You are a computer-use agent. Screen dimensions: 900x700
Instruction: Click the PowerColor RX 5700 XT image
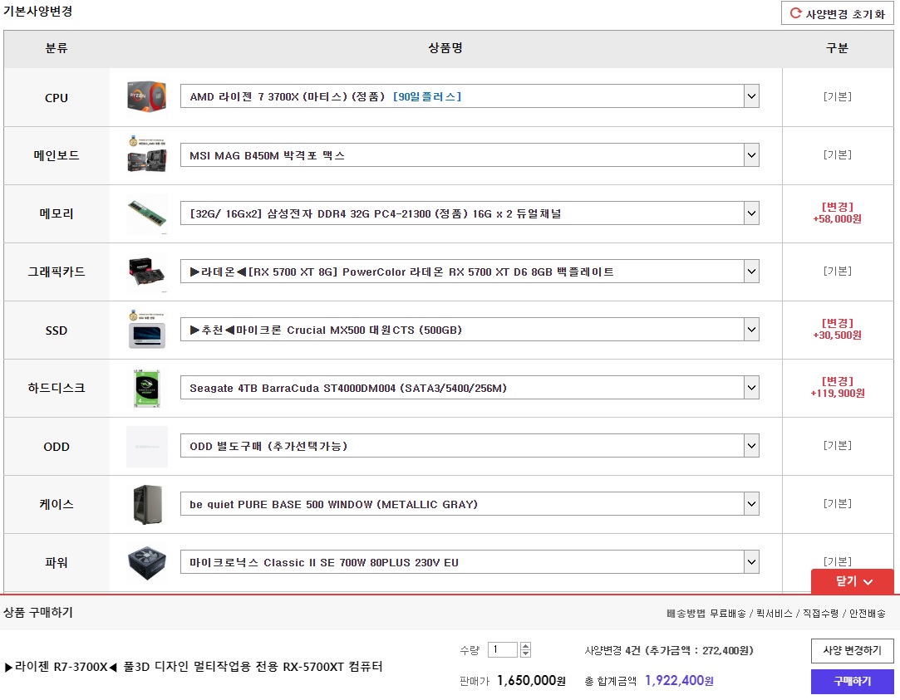(147, 272)
